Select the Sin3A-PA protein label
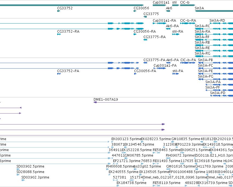 pos(213,82)
